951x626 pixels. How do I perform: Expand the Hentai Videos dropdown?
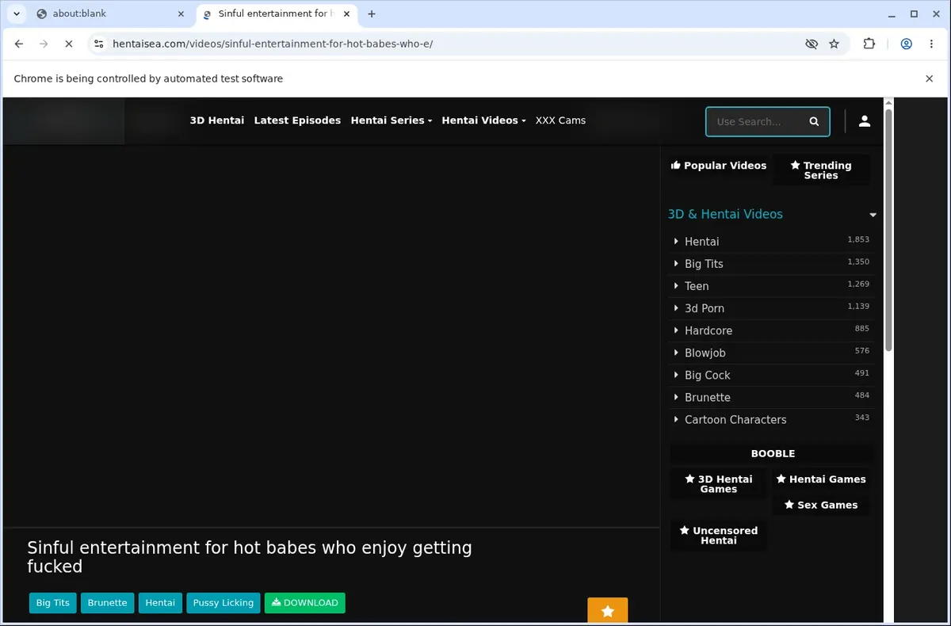(x=483, y=120)
